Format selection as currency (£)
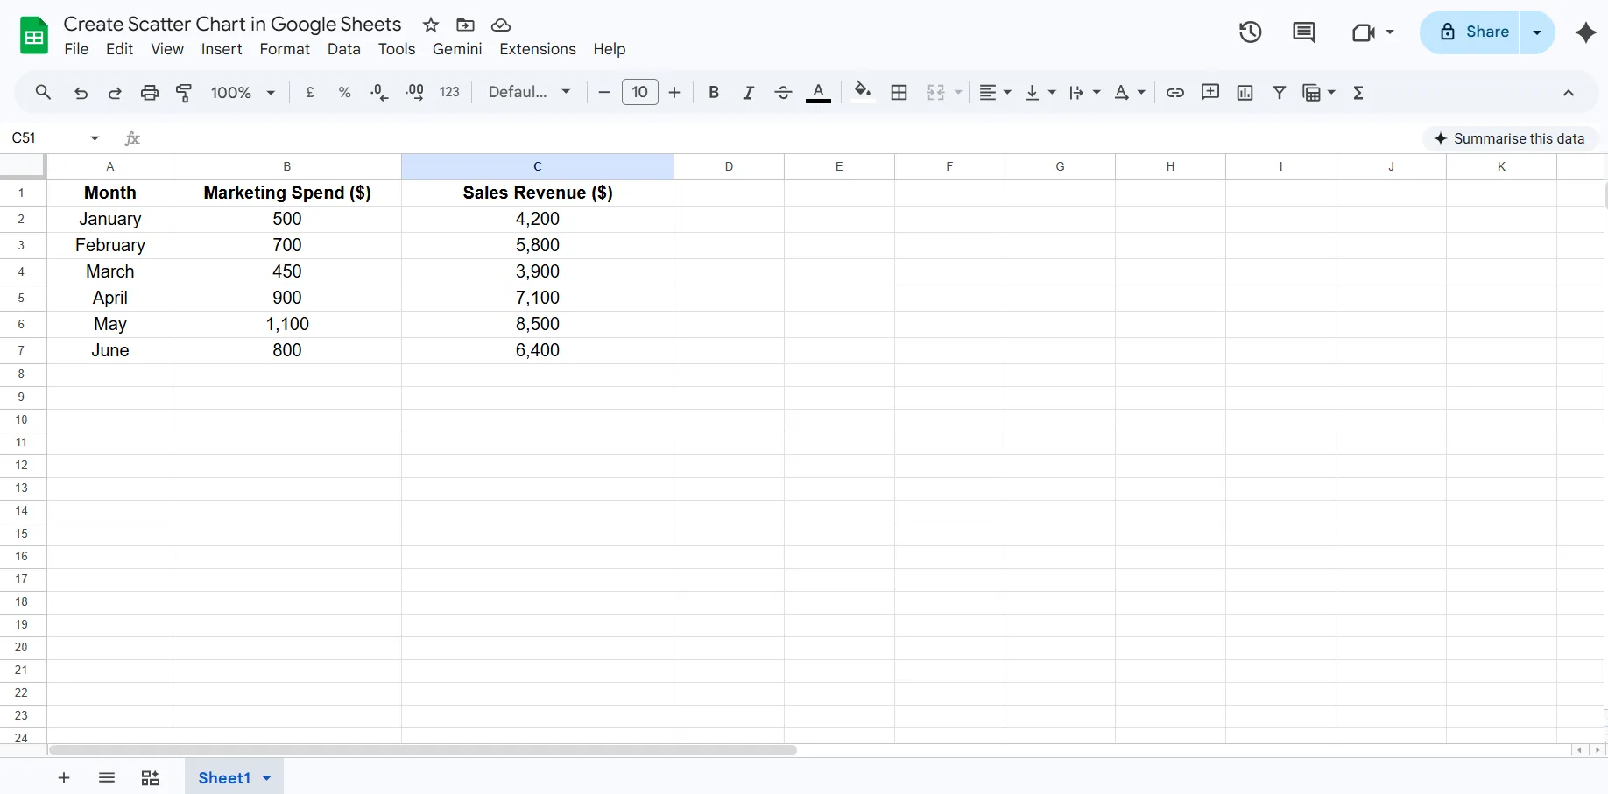This screenshot has width=1608, height=794. [310, 92]
